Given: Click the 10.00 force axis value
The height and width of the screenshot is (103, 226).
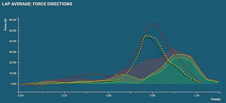Looking at the screenshot, I should tap(12, 73).
